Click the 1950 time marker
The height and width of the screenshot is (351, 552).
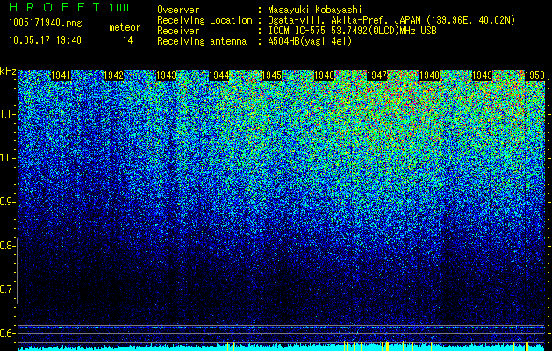point(534,75)
